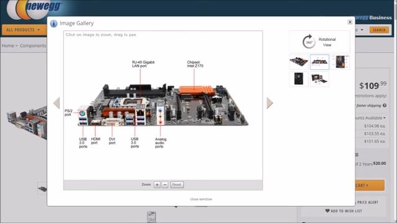Viewport: 397px width, 223px height.
Task: Click the Add to Cart button
Action: 370,185
